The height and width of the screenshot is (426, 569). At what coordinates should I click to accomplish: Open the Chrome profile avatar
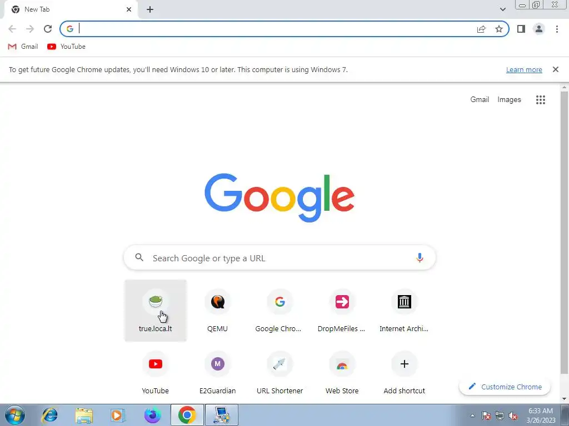tap(539, 29)
